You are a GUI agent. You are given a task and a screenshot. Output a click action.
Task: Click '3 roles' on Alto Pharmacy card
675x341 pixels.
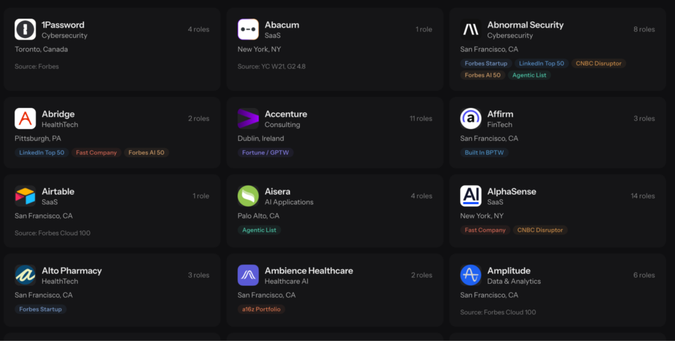coord(198,275)
